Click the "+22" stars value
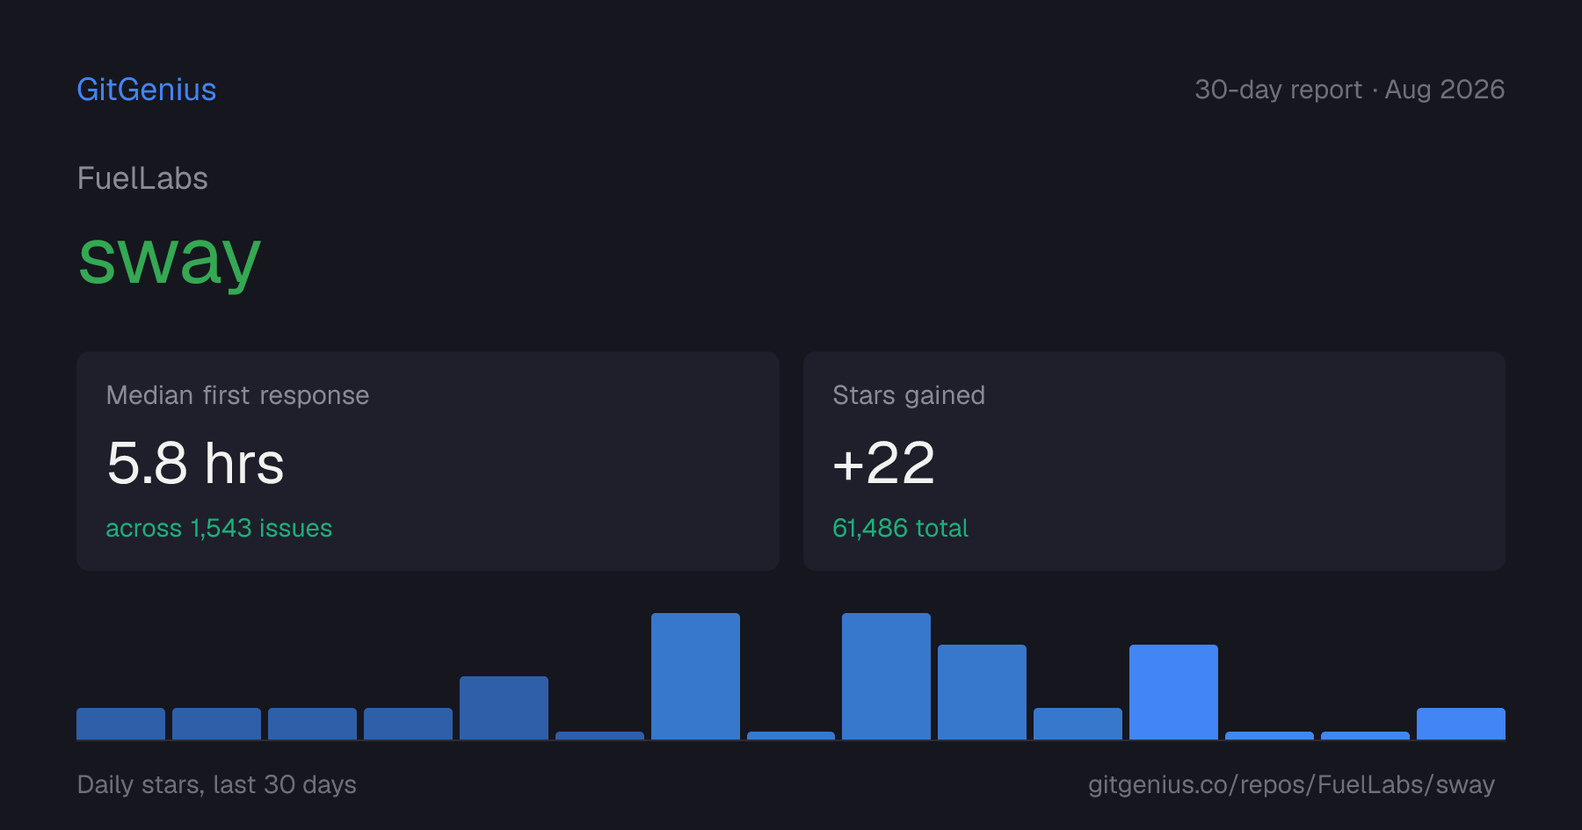Viewport: 1582px width, 830px height. pyautogui.click(x=883, y=463)
